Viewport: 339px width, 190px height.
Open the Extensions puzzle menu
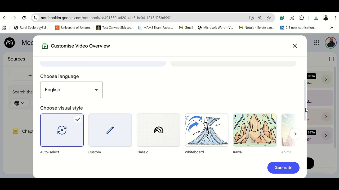click(x=302, y=18)
